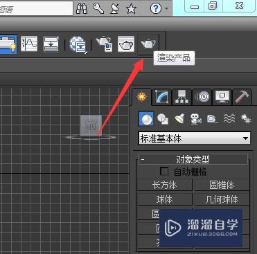Viewport: 257px width, 254px height.
Task: Open the Material Editor icon
Action: tap(78, 44)
